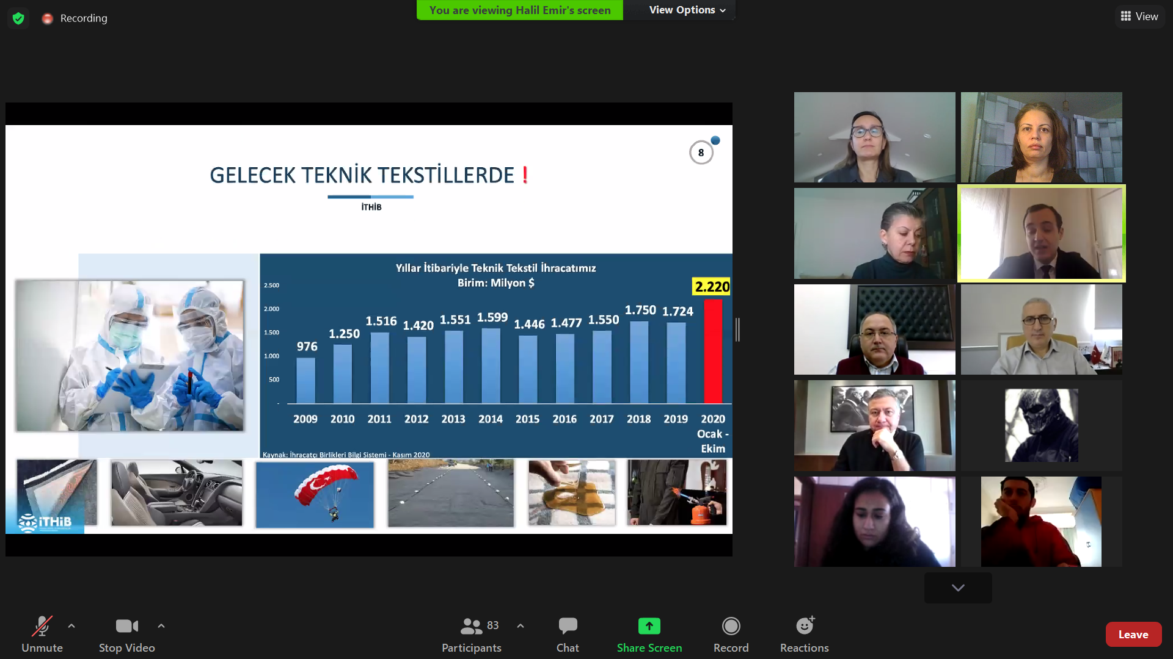Viewport: 1173px width, 659px height.
Task: Expand audio options arrow beside Unmute
Action: point(71,626)
